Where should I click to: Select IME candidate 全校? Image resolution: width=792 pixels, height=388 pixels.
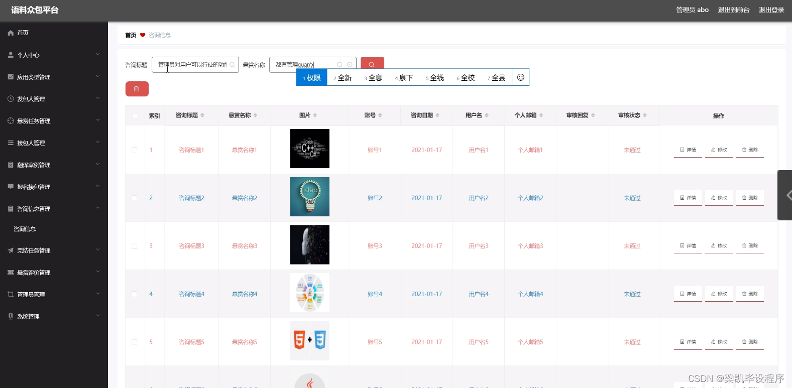click(466, 78)
